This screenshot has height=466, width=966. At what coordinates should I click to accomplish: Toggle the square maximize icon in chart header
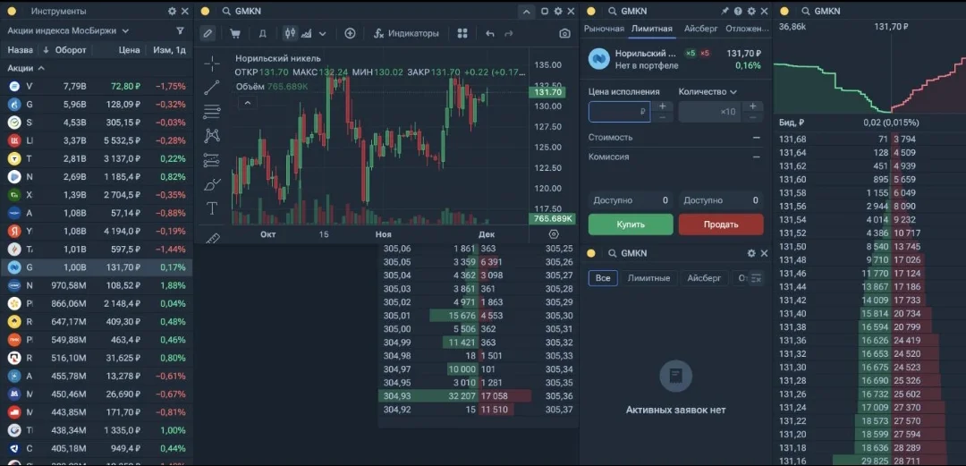pyautogui.click(x=545, y=11)
